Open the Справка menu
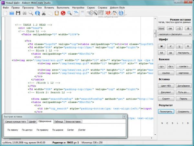Screen dimensions: 194x146 [102, 7]
